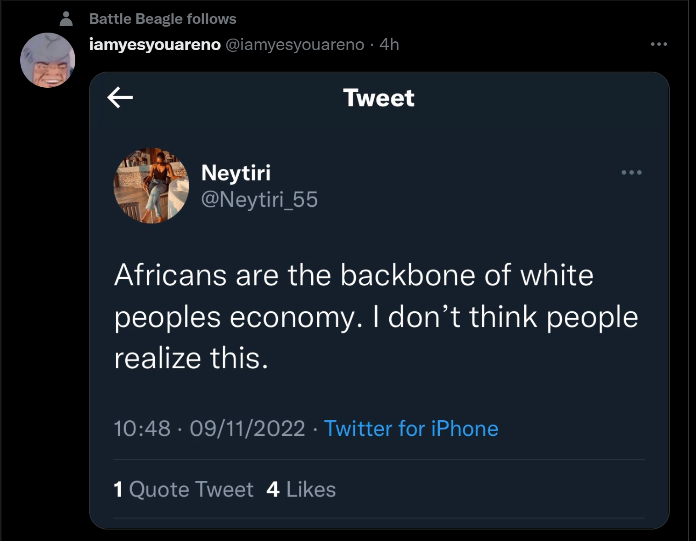Open iamyesyouareno's profile avatar
Screen dimensions: 696x541
coord(48,60)
